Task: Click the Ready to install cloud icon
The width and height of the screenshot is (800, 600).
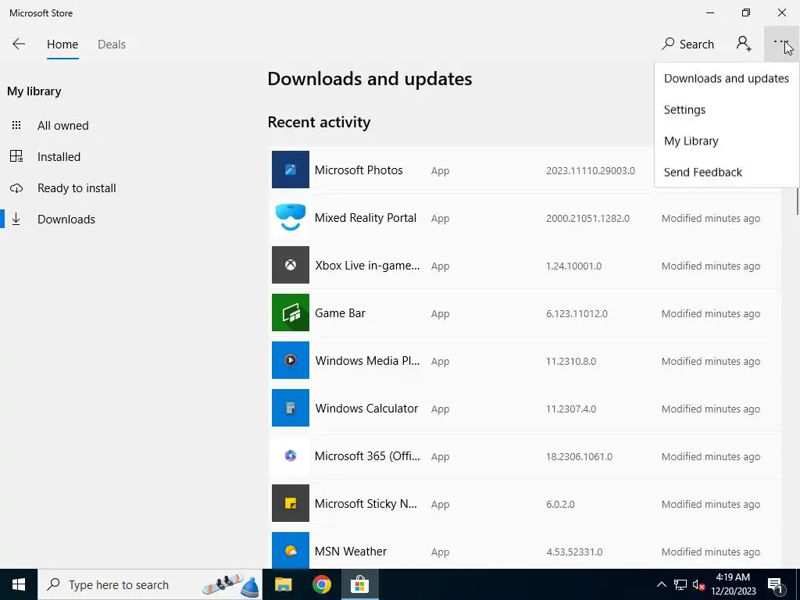Action: coord(16,188)
